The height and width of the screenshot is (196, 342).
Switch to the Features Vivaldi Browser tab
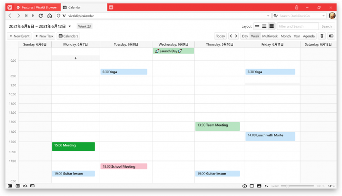37,7
